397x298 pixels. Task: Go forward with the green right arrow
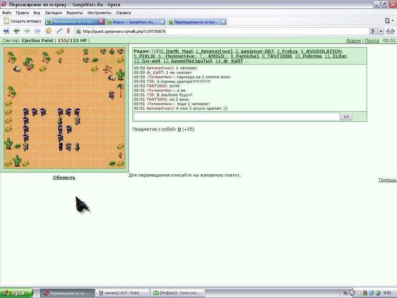(27, 31)
